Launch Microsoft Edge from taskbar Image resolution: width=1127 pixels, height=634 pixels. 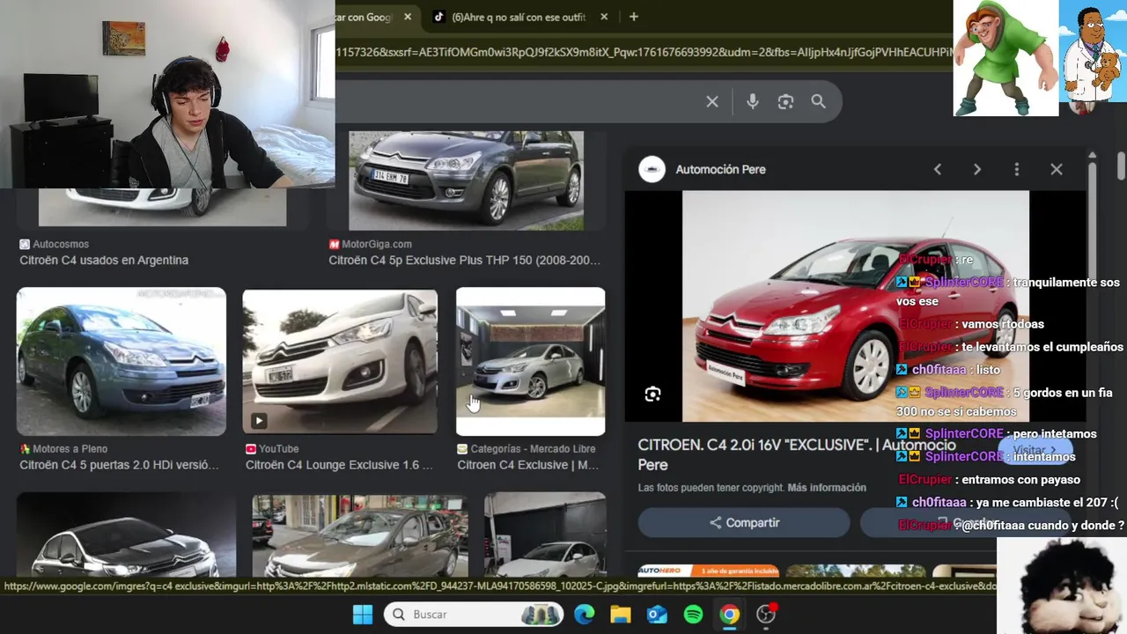click(x=584, y=615)
